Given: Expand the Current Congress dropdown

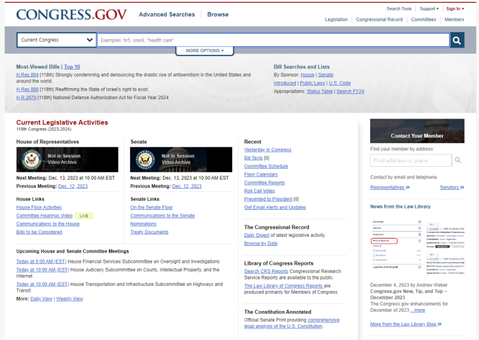Looking at the screenshot, I should click(57, 40).
